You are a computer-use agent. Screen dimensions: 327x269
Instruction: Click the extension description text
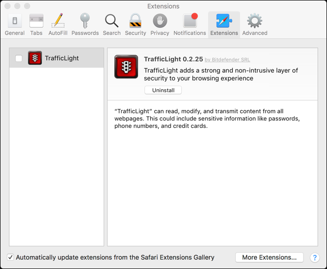coord(221,74)
